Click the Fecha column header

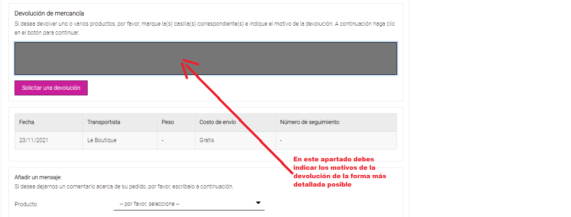point(27,122)
